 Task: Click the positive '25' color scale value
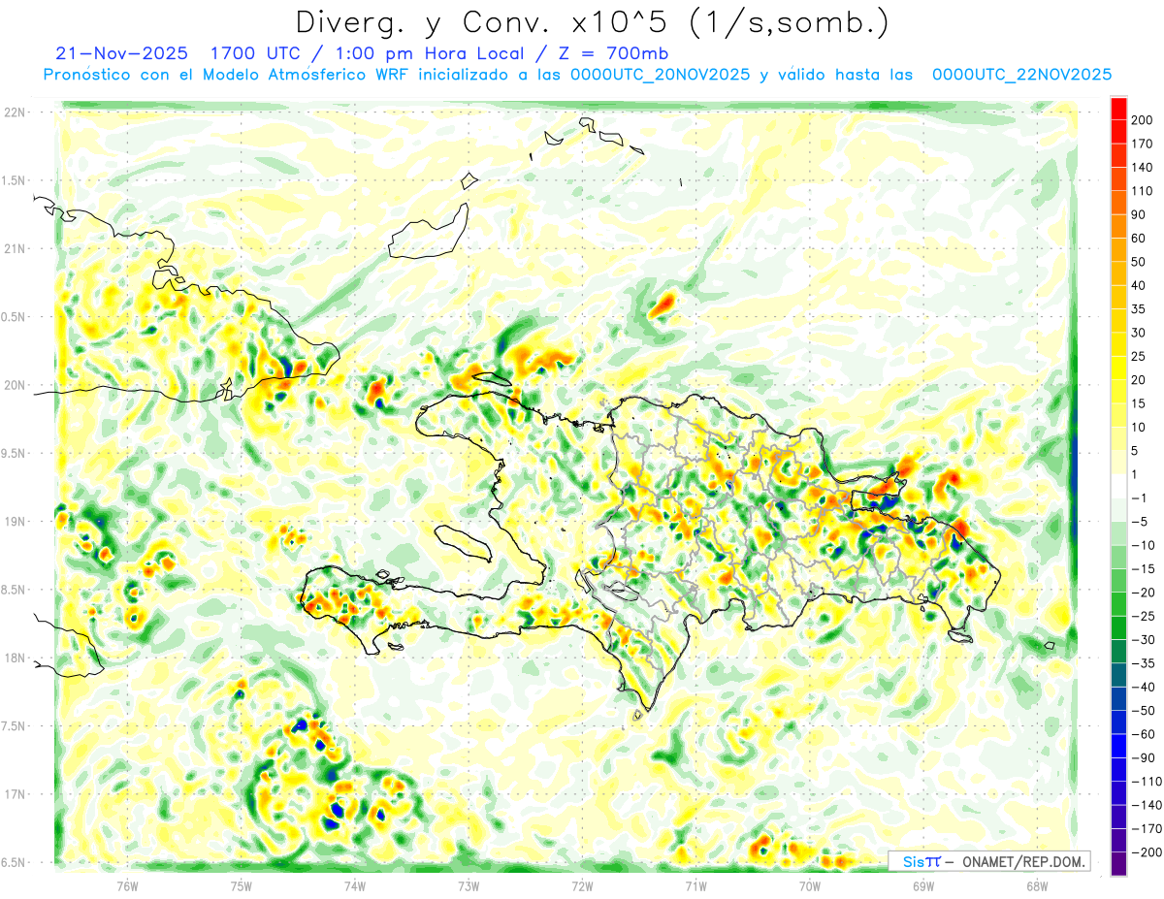coord(1140,357)
